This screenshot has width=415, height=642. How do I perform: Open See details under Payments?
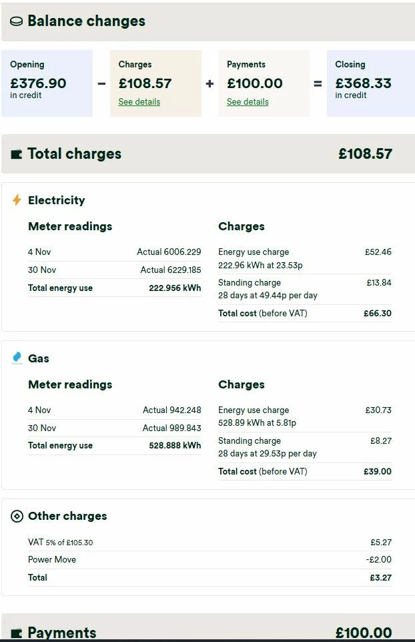tap(248, 102)
